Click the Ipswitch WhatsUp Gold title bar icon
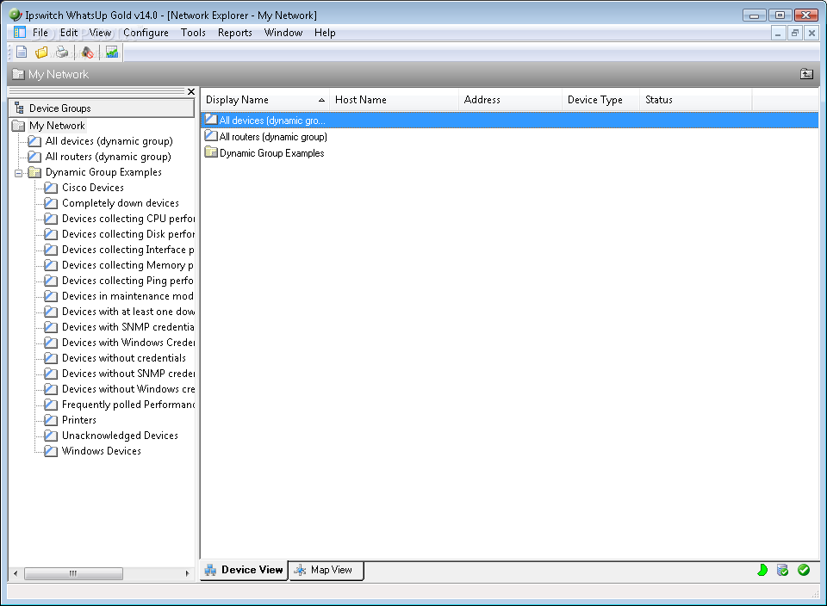 coord(16,15)
